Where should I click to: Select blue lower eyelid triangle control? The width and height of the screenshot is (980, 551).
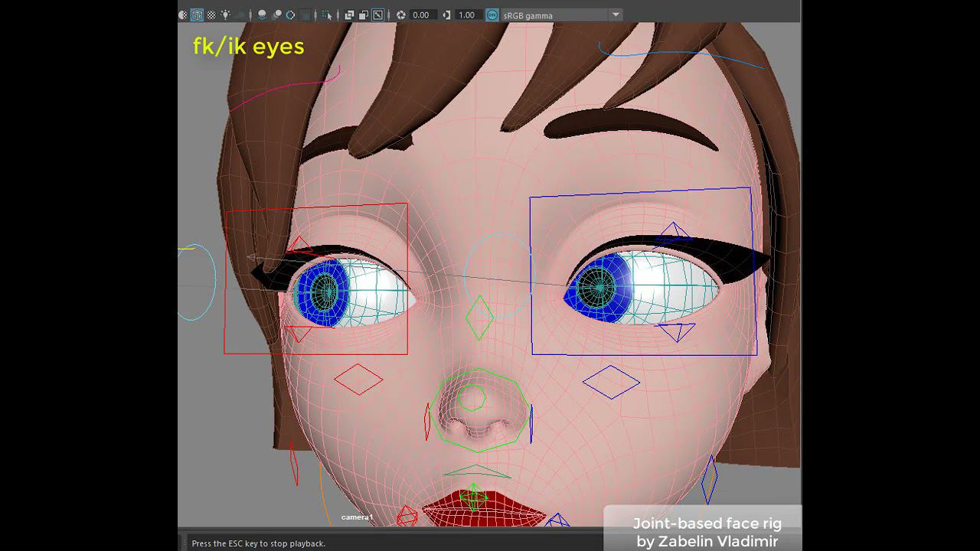coord(677,332)
